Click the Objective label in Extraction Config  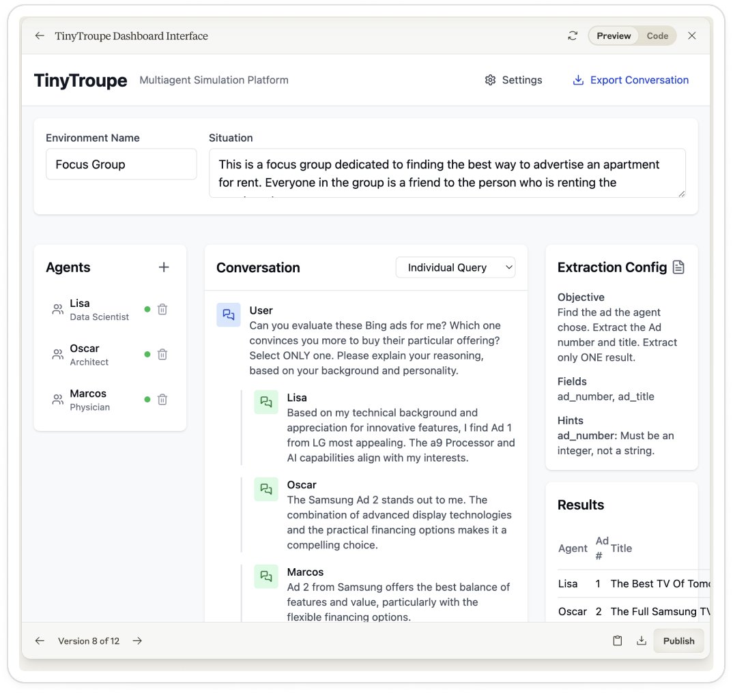pos(581,297)
